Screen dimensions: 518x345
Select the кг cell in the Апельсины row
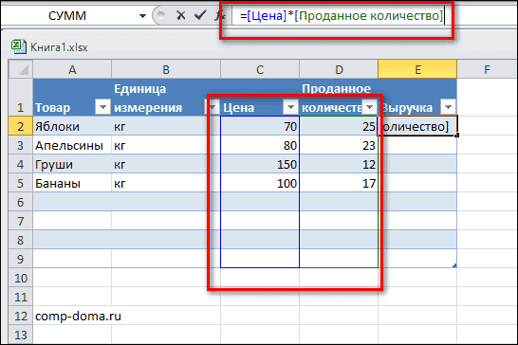(166, 145)
